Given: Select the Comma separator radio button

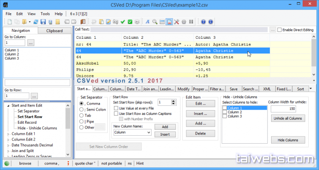Looking at the screenshot, I should (x=81, y=103).
